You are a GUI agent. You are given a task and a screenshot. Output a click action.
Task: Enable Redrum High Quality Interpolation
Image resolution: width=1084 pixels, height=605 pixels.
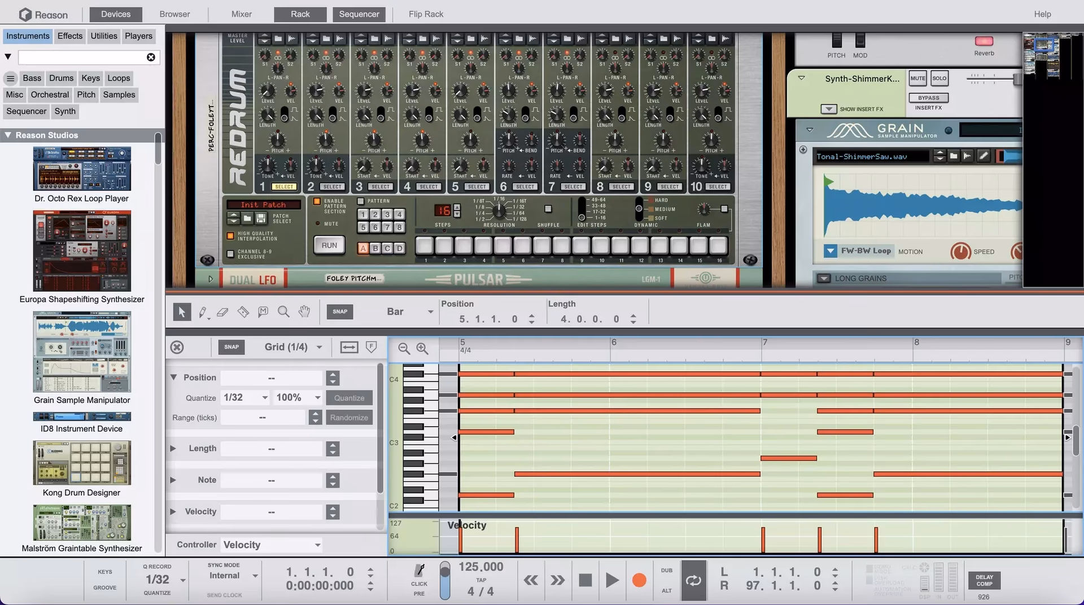click(x=230, y=236)
